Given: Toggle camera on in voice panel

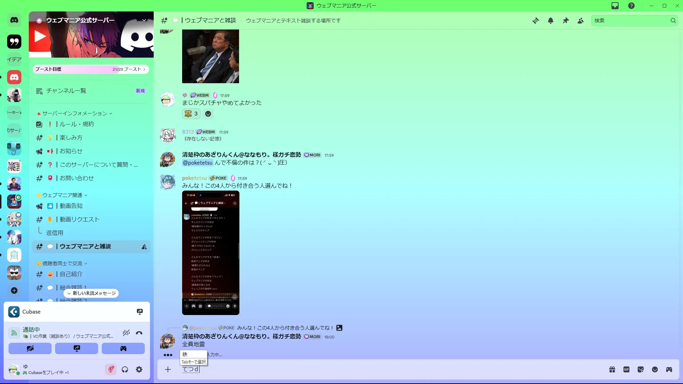Looking at the screenshot, I should [x=30, y=348].
